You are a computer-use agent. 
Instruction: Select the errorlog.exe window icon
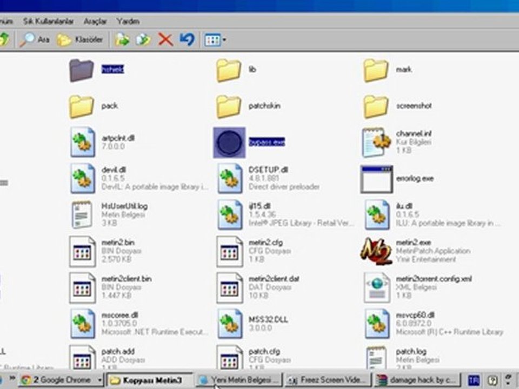377,179
